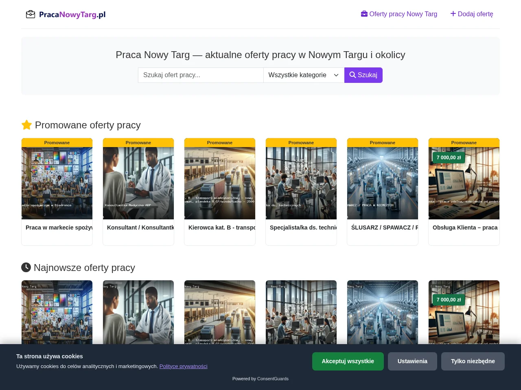Expand Wszystkie kategorie dropdown
Screen dimensions: 521x390
coord(304,75)
